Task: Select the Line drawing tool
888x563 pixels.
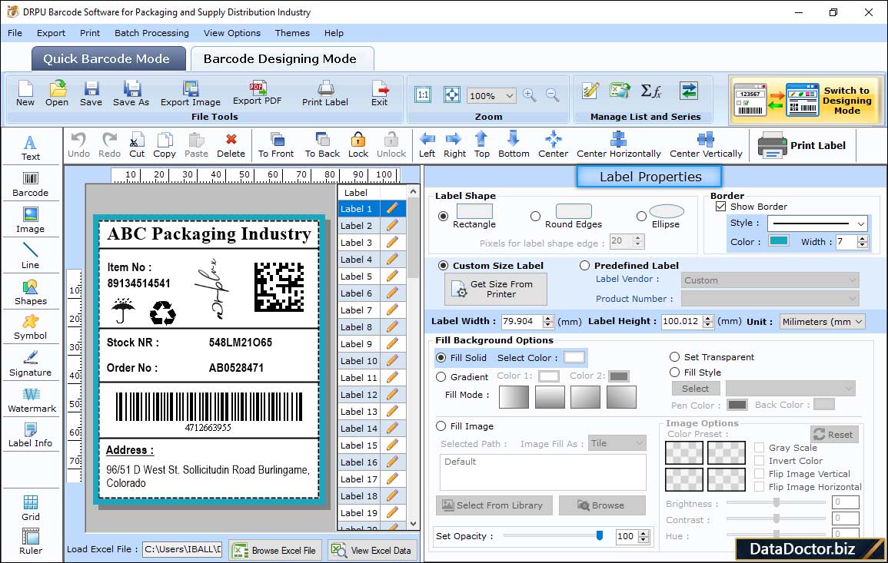Action: coord(31,256)
